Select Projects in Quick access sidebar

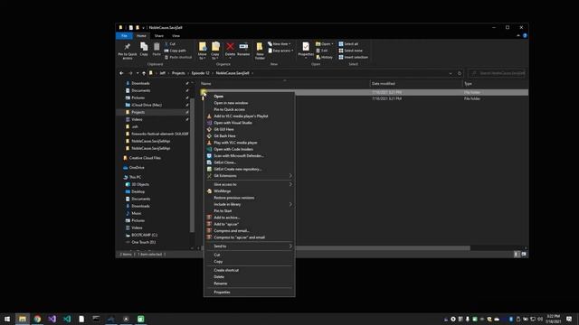[x=138, y=112]
